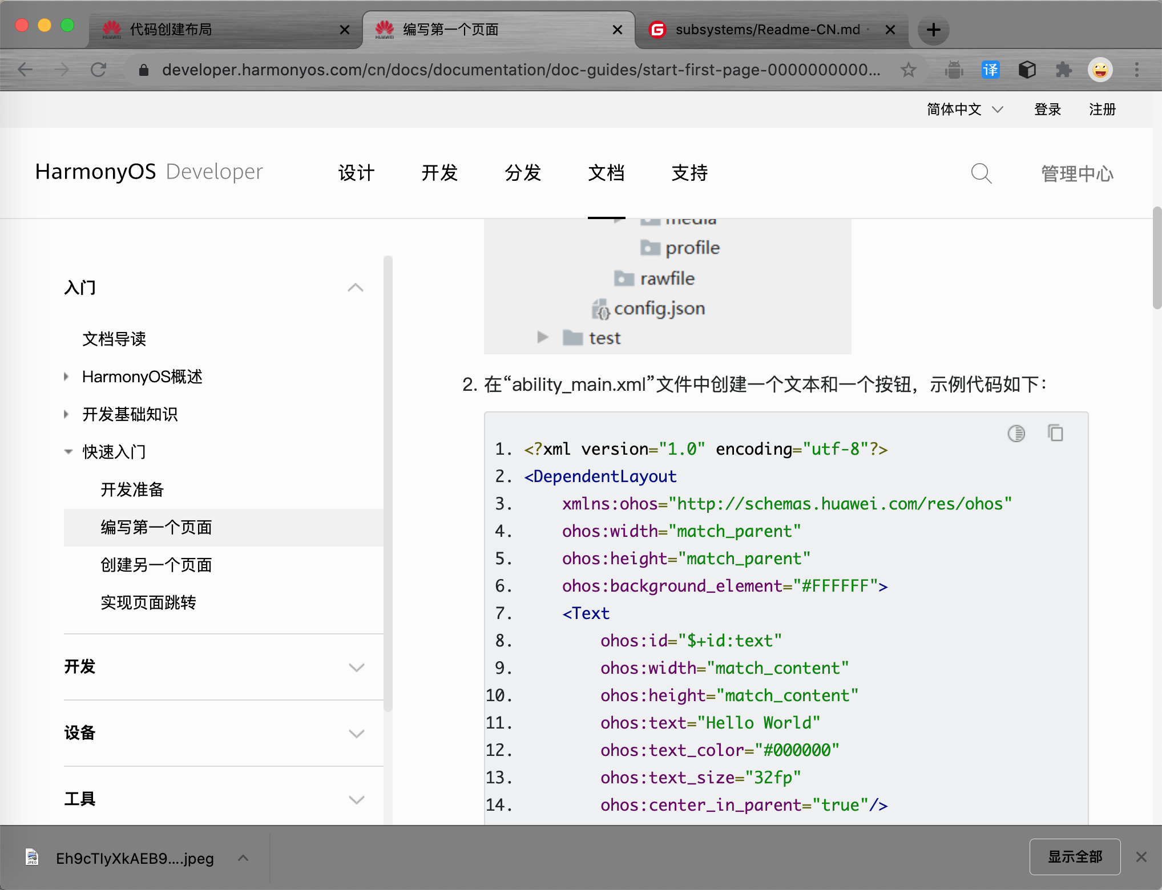Open 创建另一个页面 in the sidebar

pos(156,565)
